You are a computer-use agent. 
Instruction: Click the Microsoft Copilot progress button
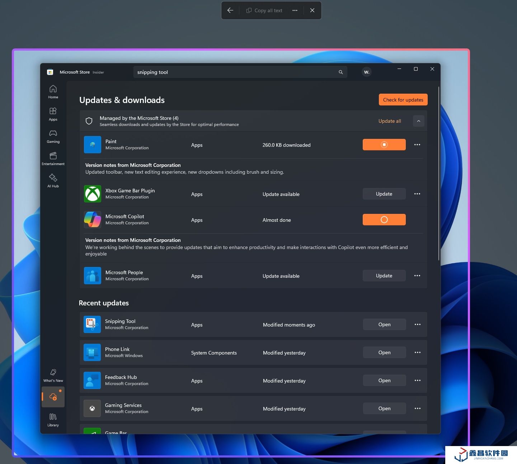point(384,220)
